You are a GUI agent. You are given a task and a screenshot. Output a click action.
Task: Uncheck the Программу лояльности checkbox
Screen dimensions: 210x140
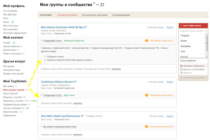click(x=181, y=66)
